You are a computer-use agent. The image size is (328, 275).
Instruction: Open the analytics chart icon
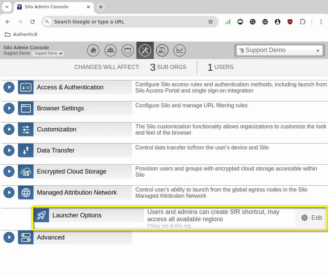180,50
